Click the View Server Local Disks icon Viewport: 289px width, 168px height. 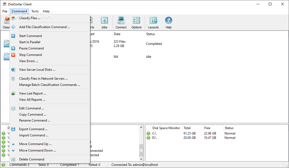(13, 70)
